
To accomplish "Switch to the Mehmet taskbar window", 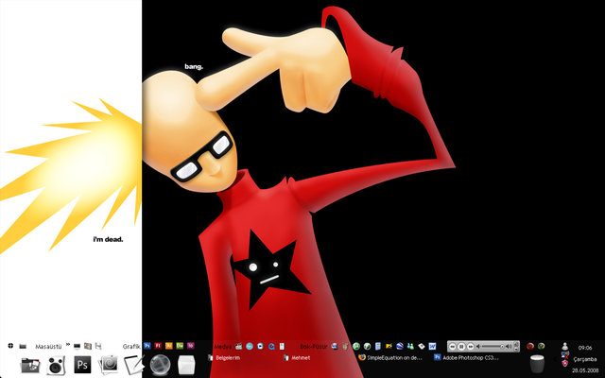I will (297, 358).
